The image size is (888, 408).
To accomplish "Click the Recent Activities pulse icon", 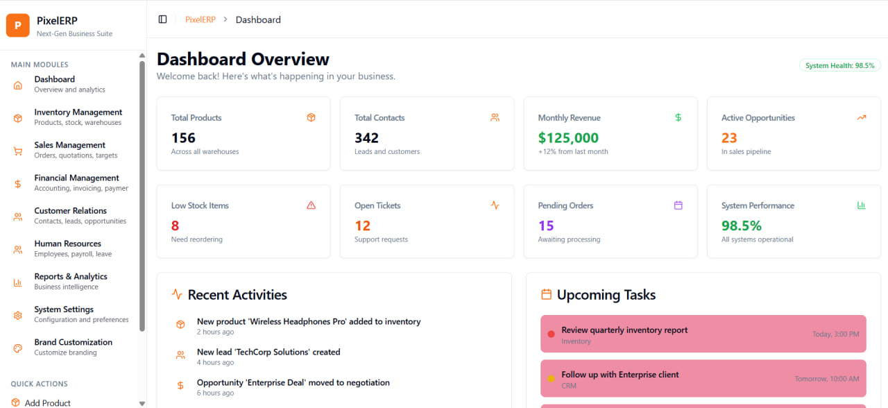I will click(x=177, y=294).
